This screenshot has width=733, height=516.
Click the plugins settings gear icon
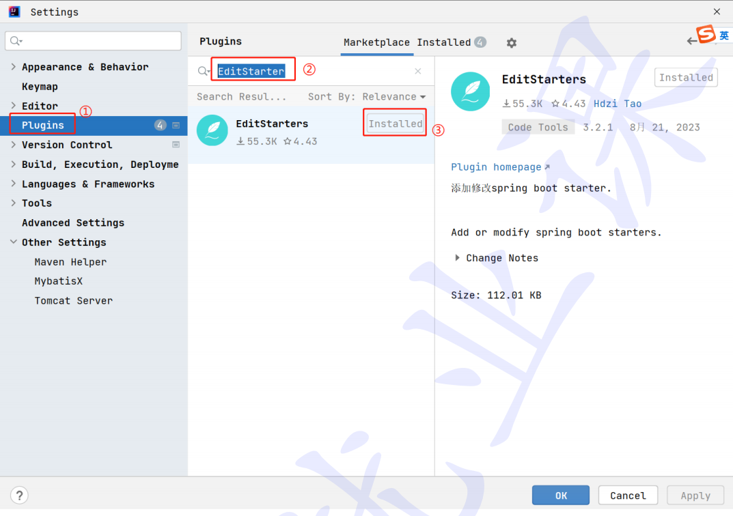(x=512, y=43)
